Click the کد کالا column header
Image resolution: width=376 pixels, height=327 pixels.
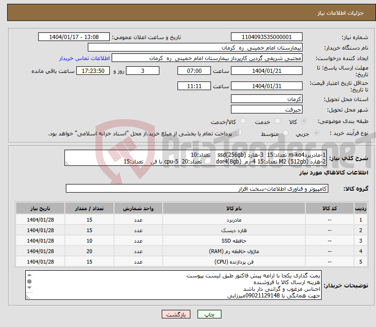tap(330, 208)
